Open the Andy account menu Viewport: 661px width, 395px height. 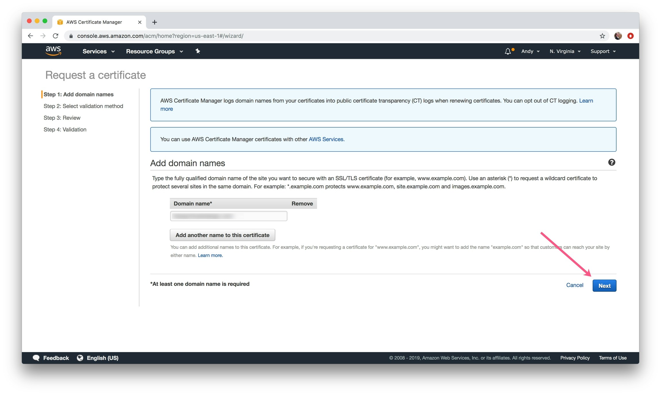click(x=530, y=51)
